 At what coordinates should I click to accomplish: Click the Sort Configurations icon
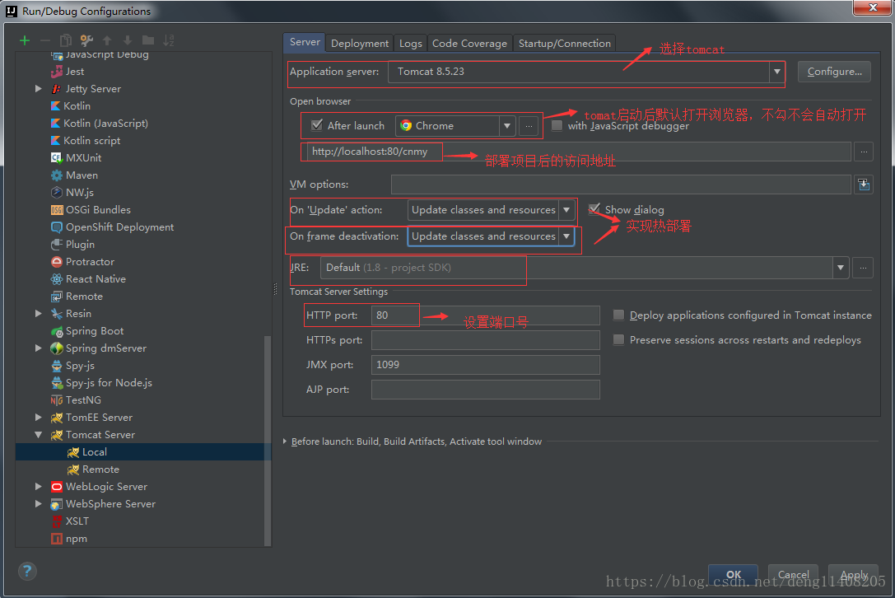click(169, 40)
